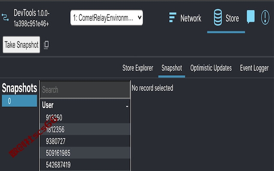Viewport: 274px width, 171px height.
Task: Click the Network bars icon
Action: [173, 18]
